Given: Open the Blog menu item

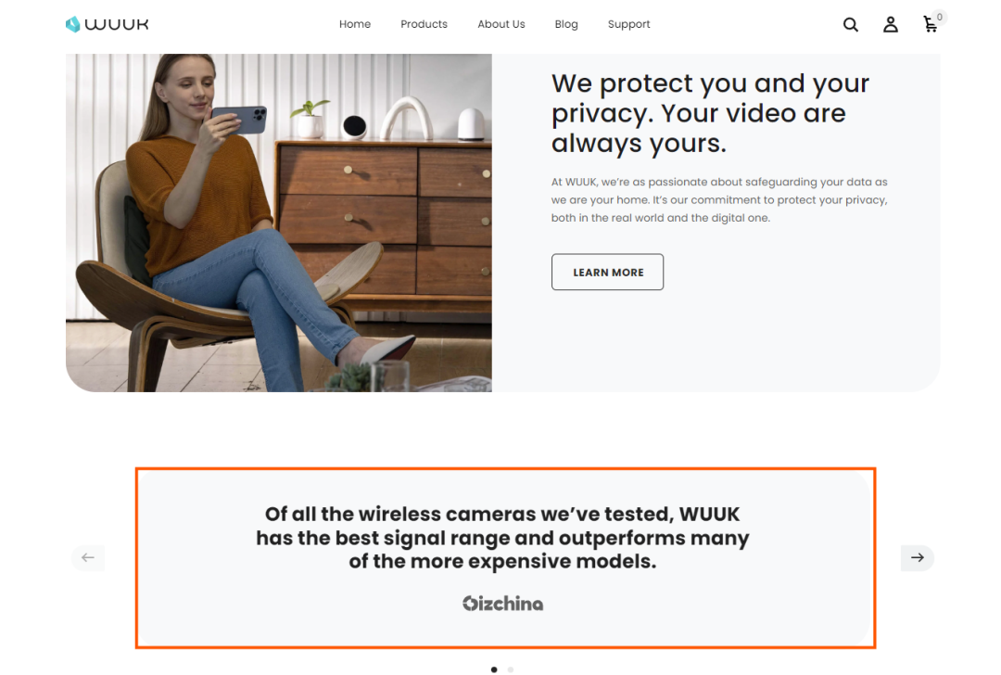Looking at the screenshot, I should point(566,24).
